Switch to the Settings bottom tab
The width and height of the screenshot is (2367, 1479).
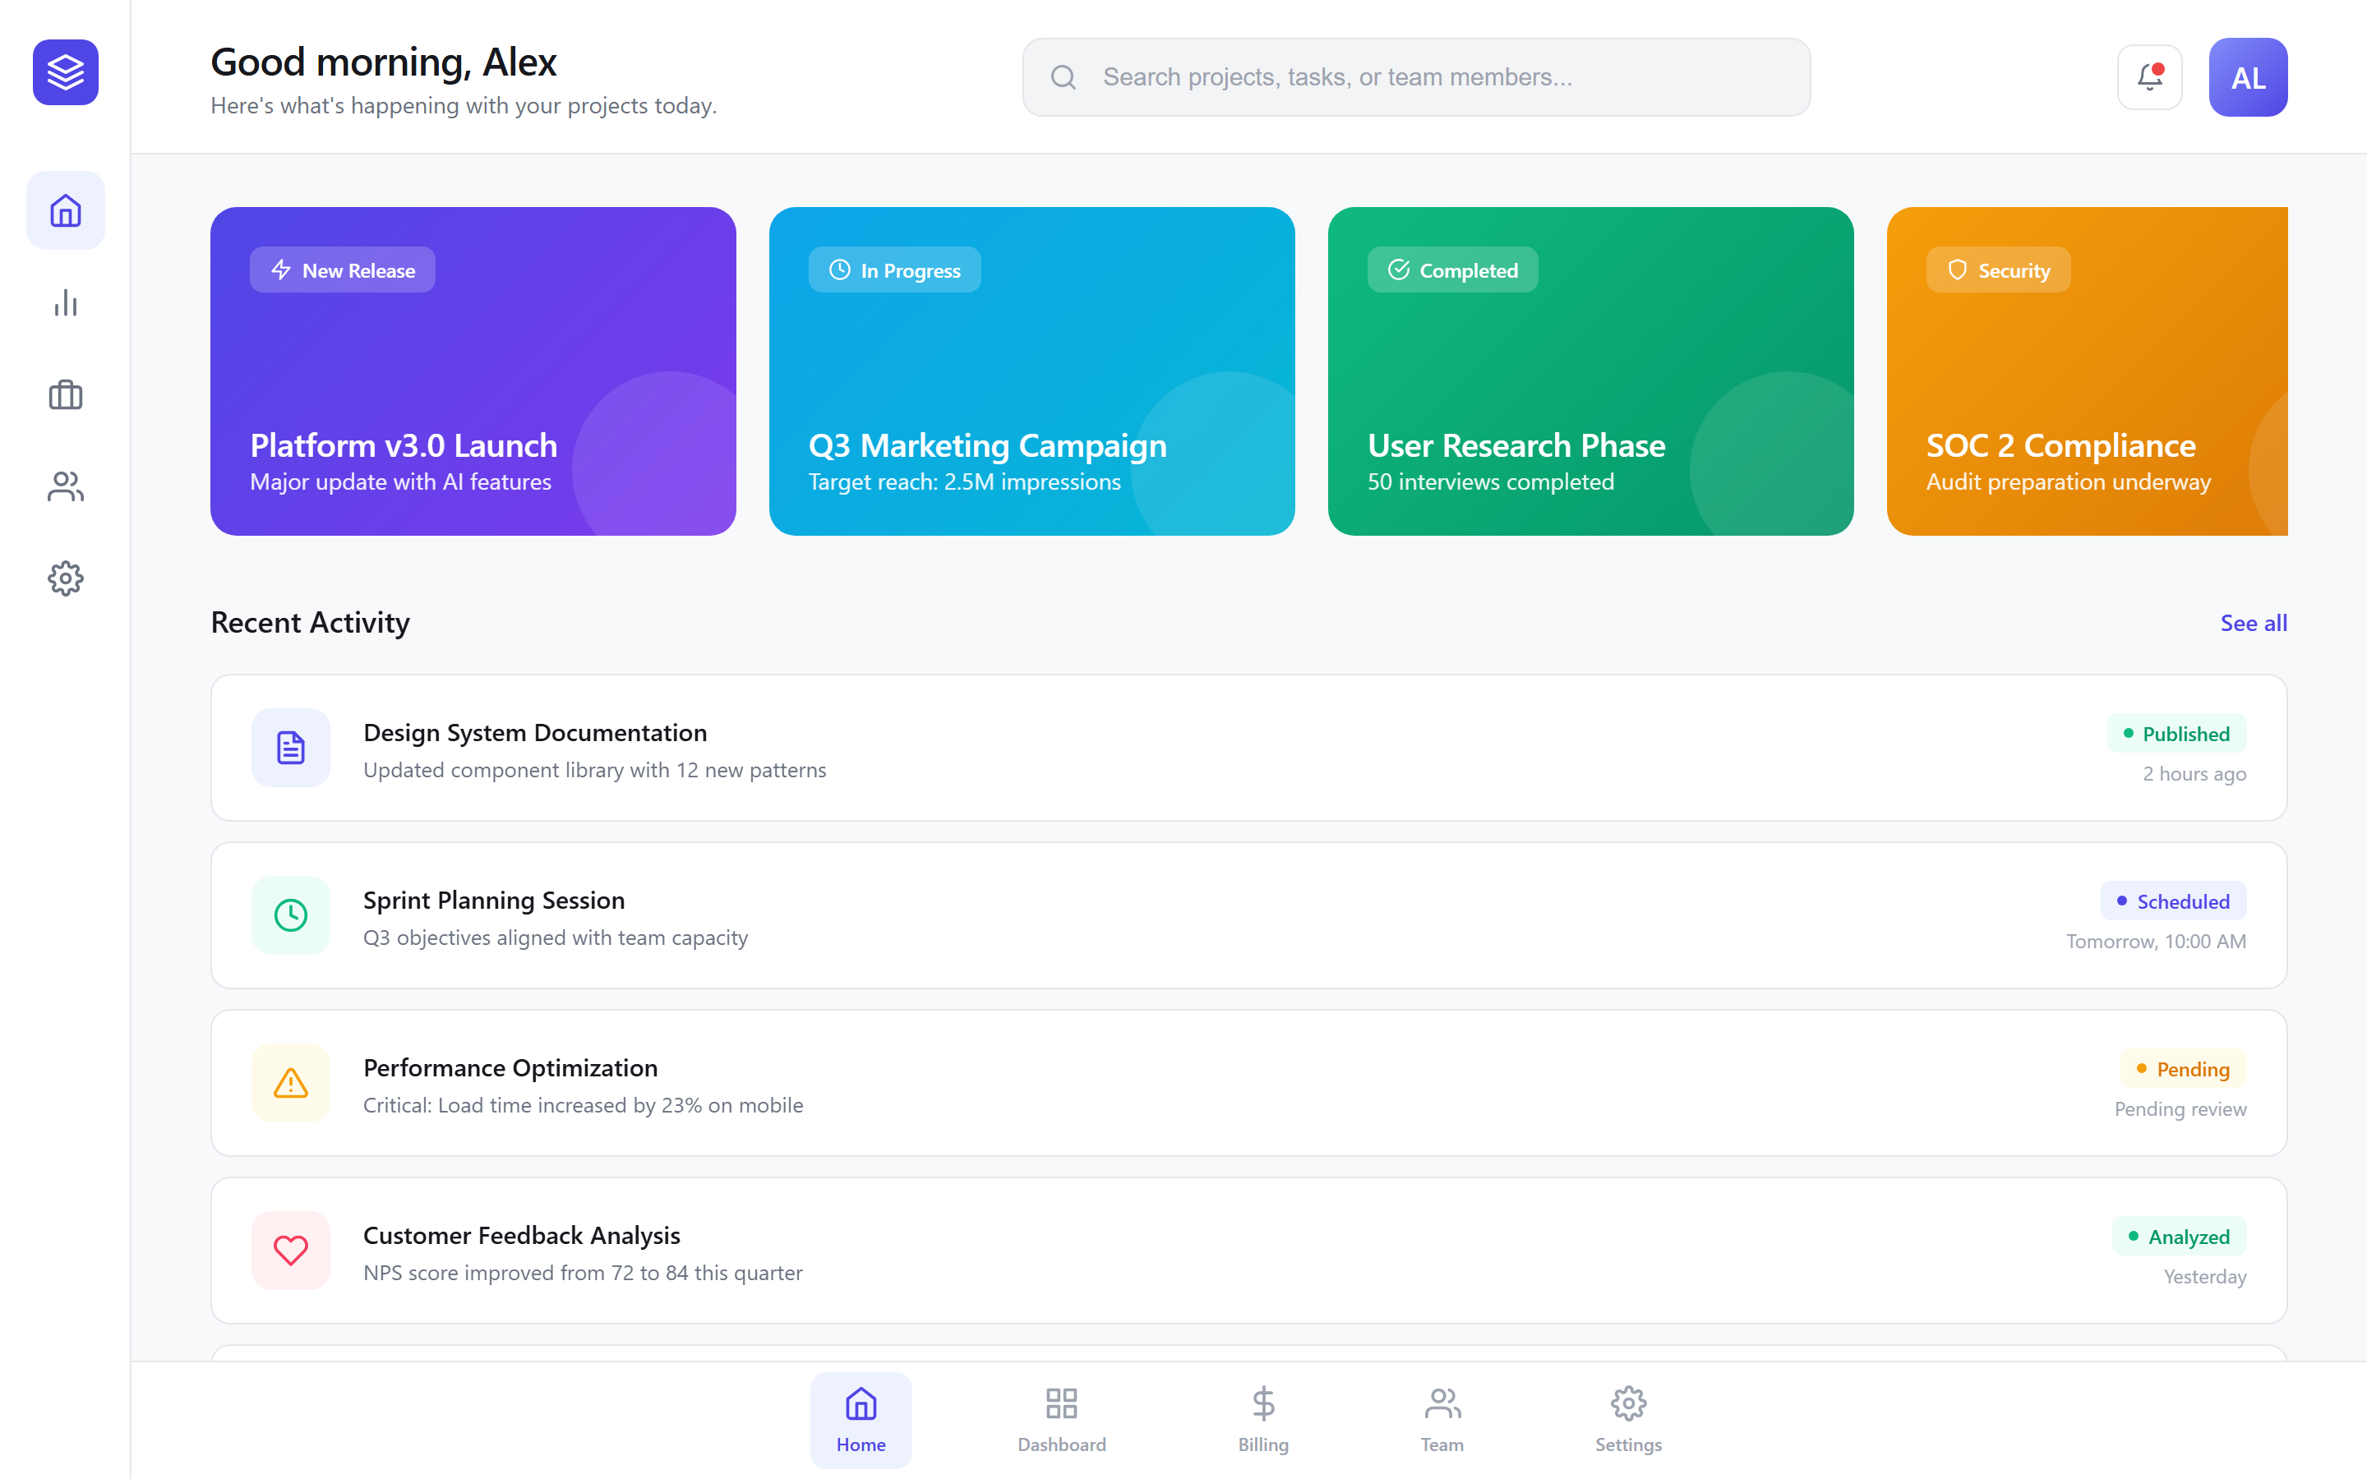[1627, 1419]
